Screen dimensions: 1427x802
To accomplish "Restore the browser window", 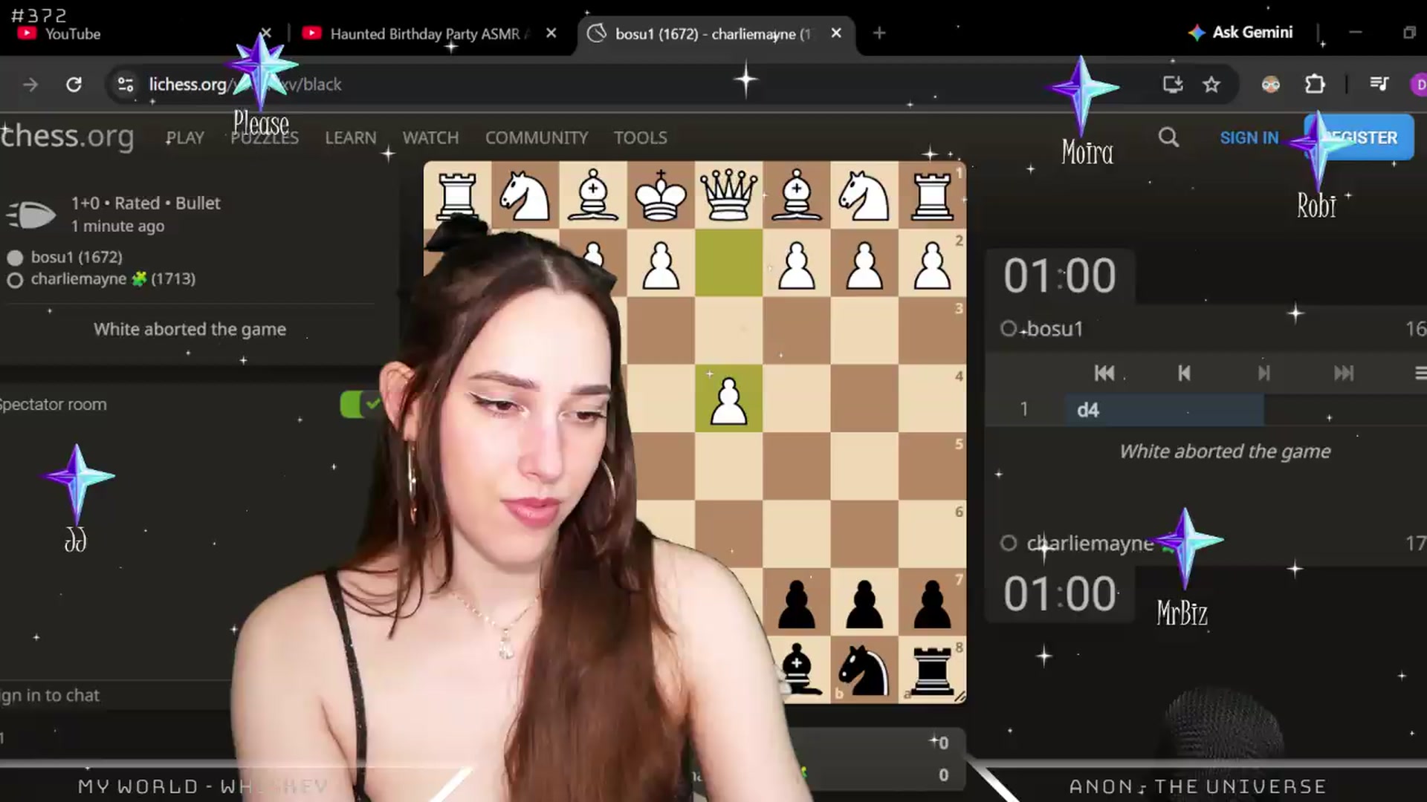I will (x=1409, y=33).
